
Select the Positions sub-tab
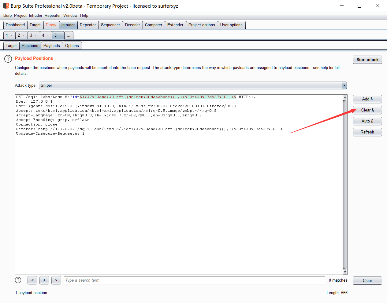point(30,46)
